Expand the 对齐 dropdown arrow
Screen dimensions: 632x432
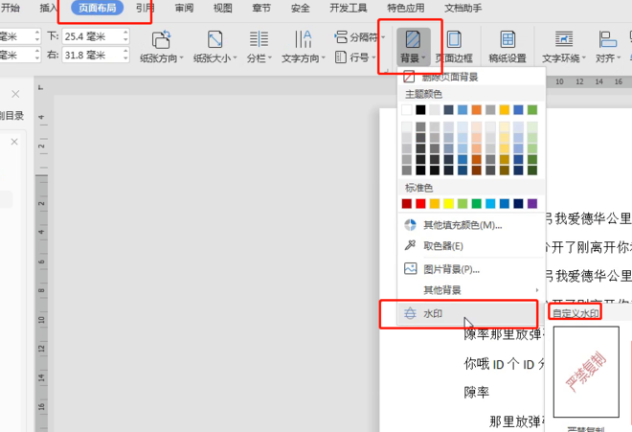pos(619,58)
